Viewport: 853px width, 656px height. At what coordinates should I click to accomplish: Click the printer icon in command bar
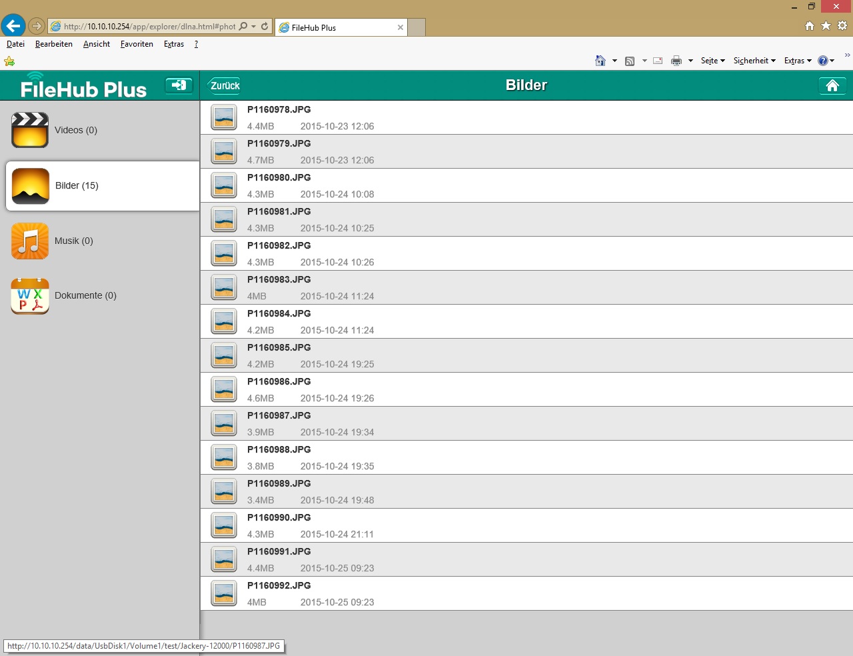[x=676, y=61]
